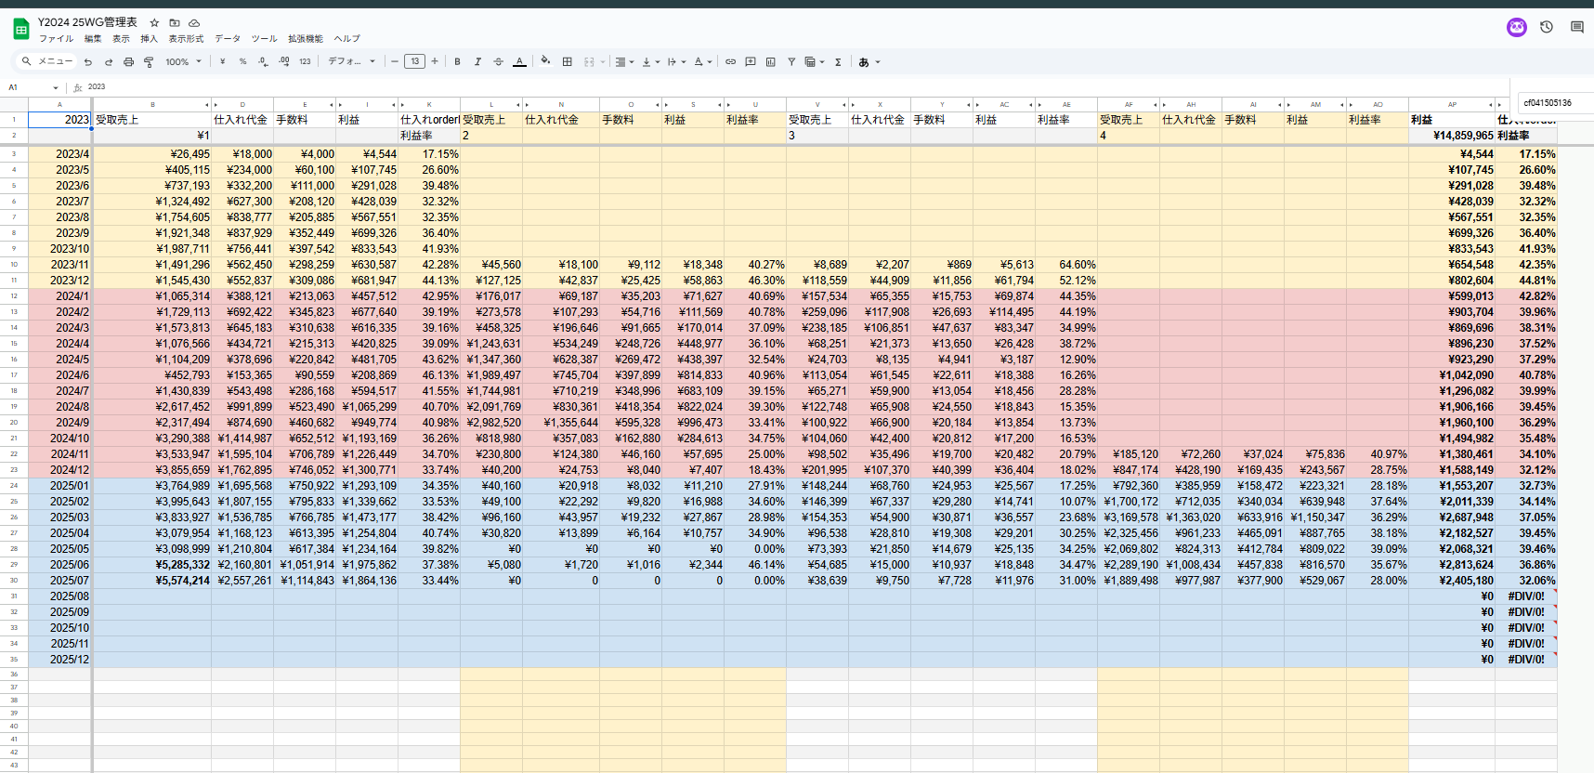This screenshot has height=773, width=1594.
Task: Open the fill color bucket
Action: click(x=545, y=62)
